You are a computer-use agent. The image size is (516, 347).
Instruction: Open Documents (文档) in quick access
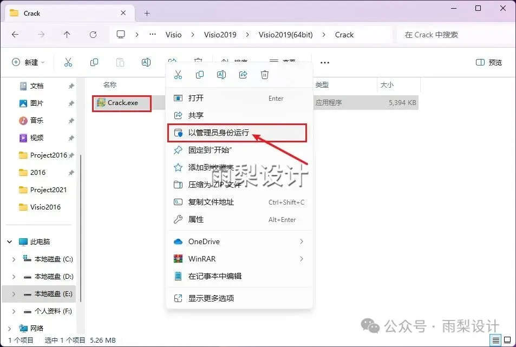[36, 86]
